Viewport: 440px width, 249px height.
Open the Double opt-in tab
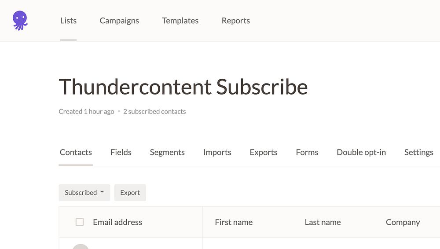click(361, 153)
